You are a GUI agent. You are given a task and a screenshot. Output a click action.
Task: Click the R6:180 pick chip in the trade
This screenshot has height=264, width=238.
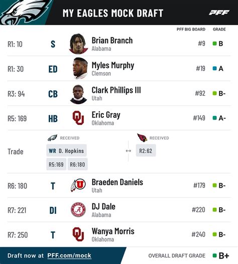tap(77, 164)
